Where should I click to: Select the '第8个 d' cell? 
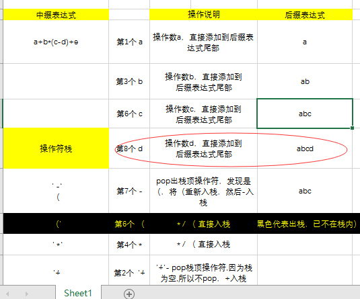click(129, 148)
